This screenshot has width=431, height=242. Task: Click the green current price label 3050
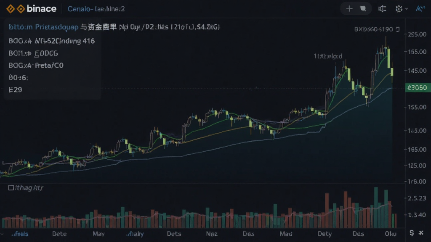pyautogui.click(x=418, y=88)
